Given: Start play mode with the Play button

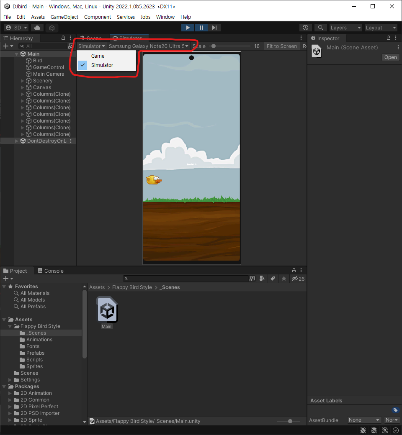Looking at the screenshot, I should [188, 28].
